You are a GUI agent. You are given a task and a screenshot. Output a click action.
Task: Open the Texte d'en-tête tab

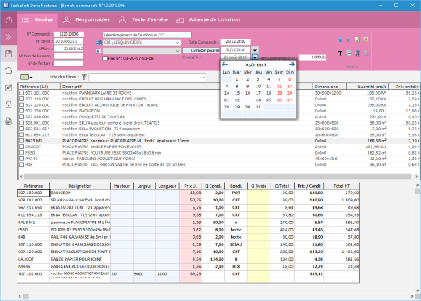point(143,19)
